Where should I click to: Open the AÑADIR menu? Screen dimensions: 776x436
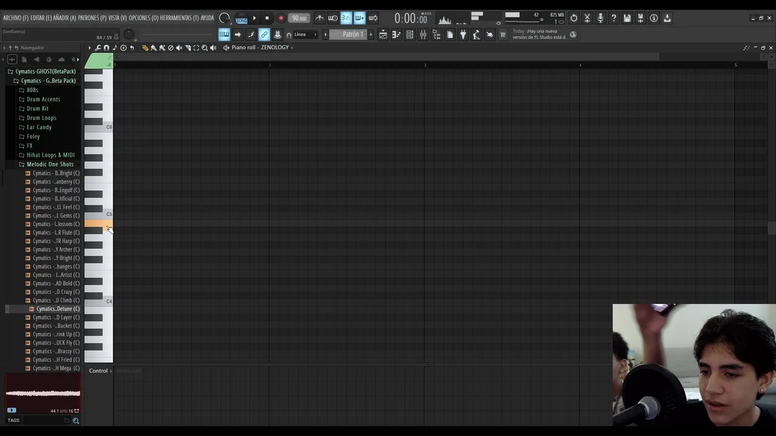tap(64, 18)
